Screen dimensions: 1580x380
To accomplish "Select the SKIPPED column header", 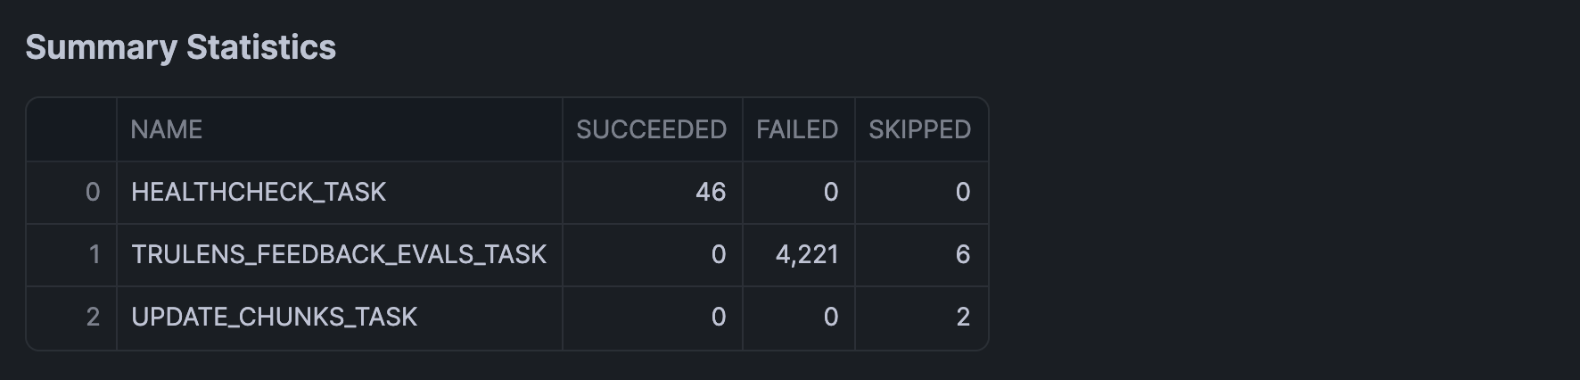I will coord(919,130).
